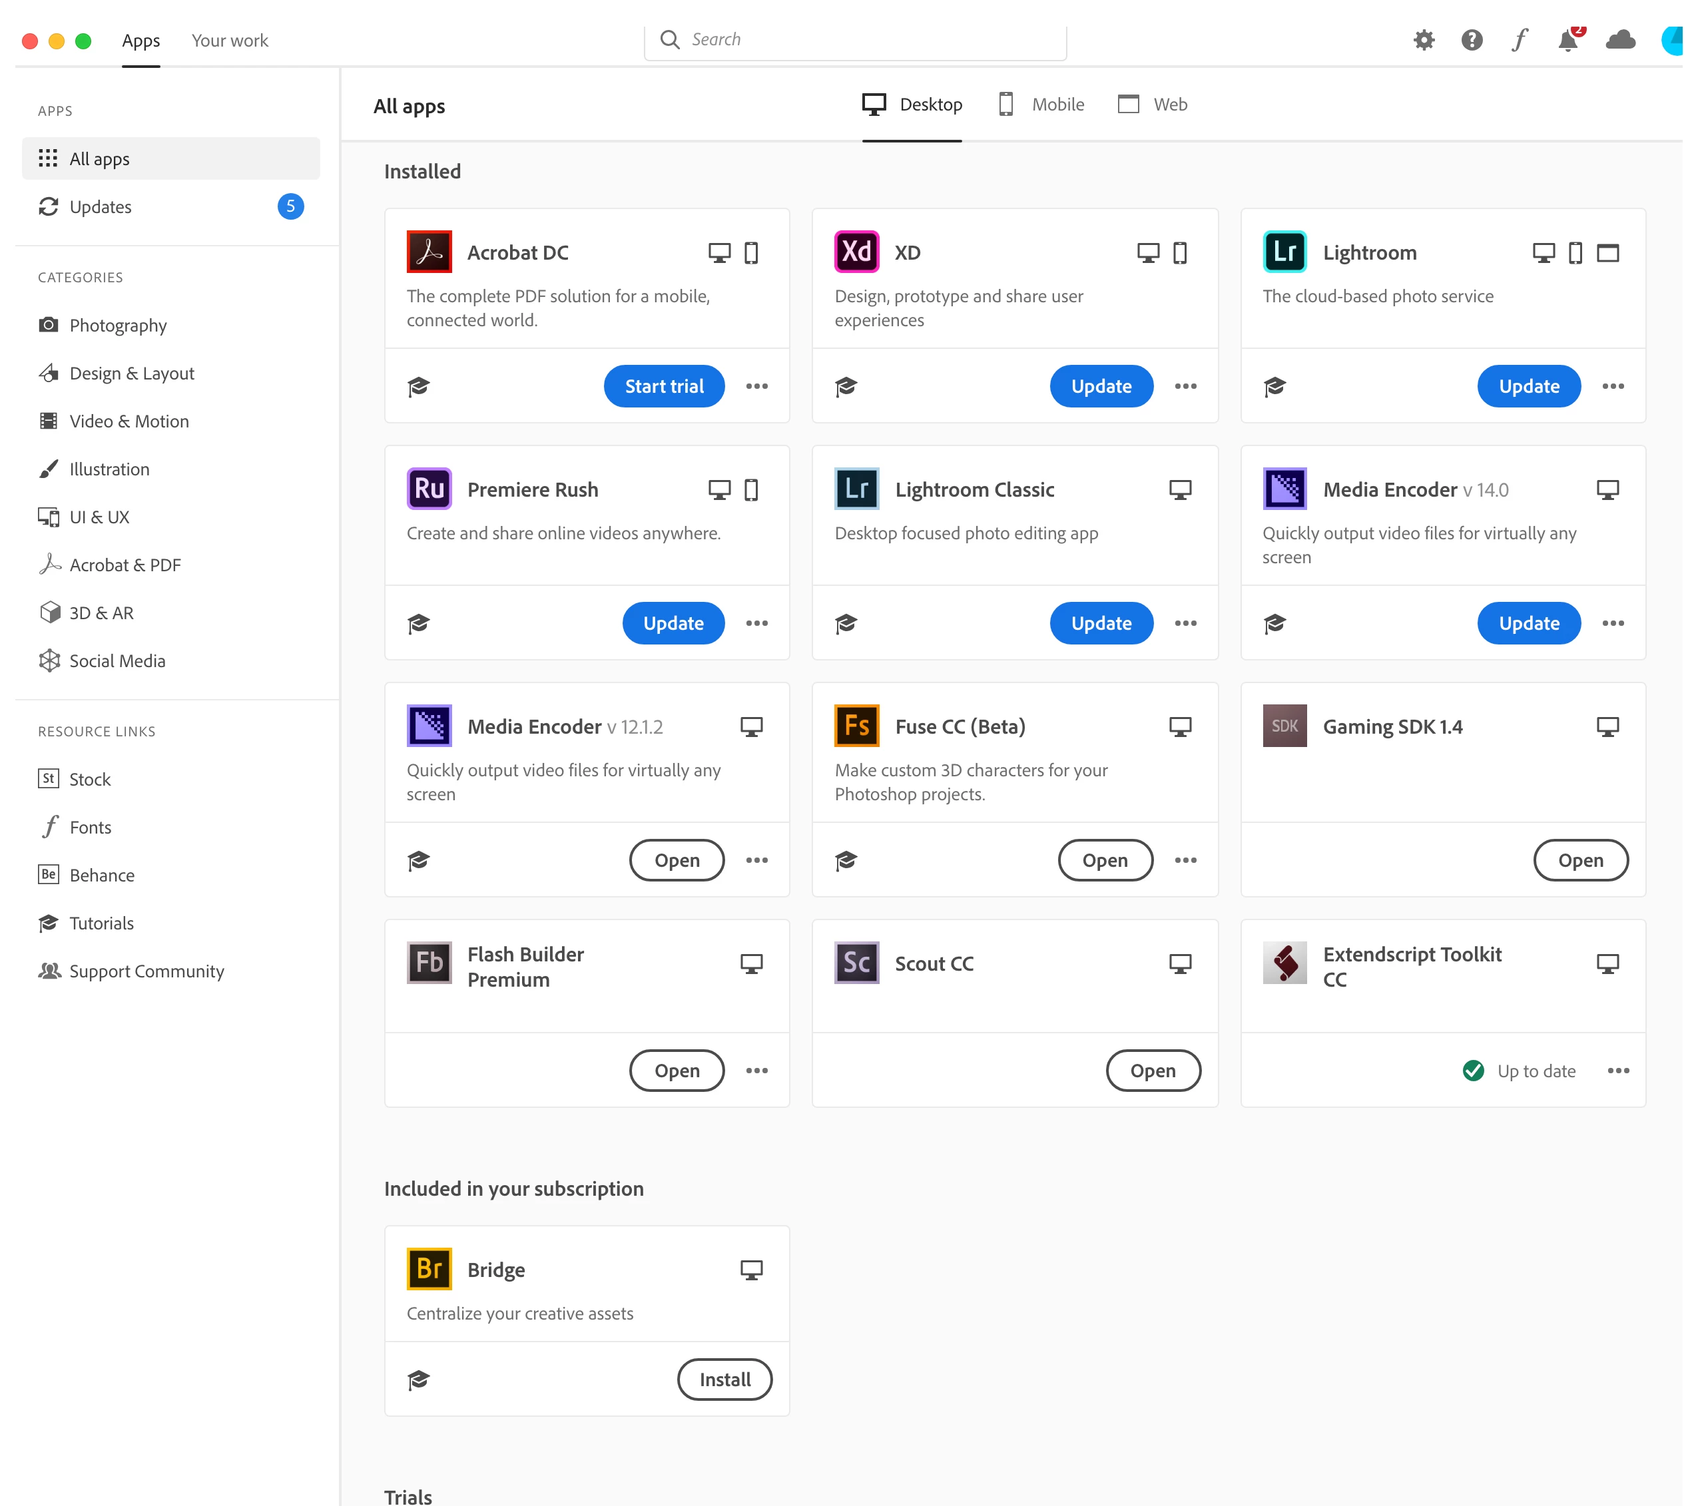
Task: Open the help question mark icon
Action: click(1471, 40)
